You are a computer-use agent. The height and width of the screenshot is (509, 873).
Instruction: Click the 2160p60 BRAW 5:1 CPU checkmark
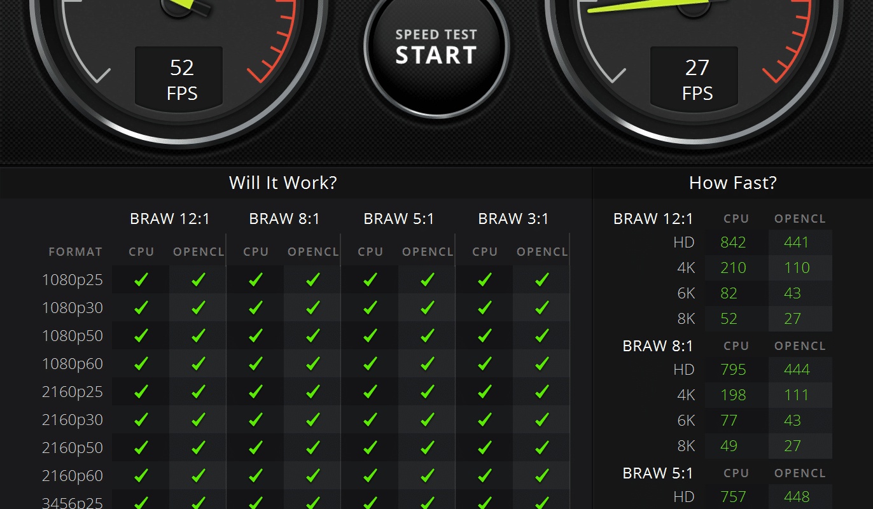[x=370, y=475]
